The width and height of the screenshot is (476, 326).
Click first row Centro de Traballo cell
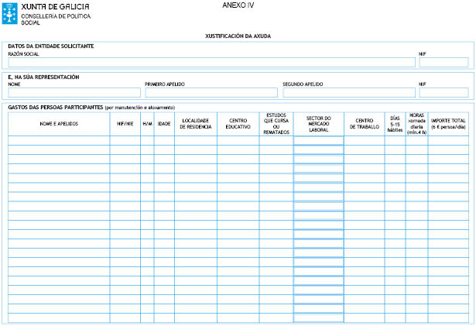point(365,141)
